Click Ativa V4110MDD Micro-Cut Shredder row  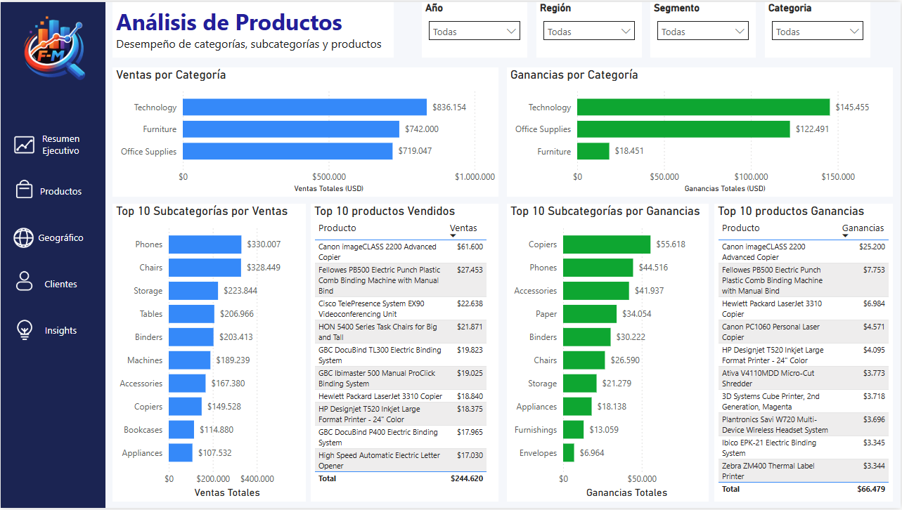[804, 378]
